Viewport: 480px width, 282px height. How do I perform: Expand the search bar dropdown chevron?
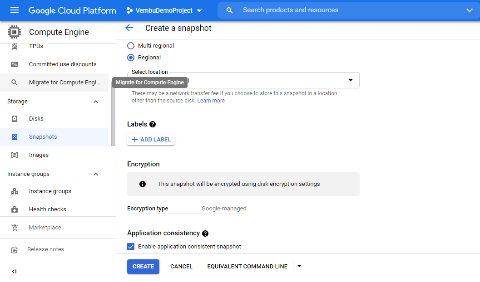pos(469,10)
